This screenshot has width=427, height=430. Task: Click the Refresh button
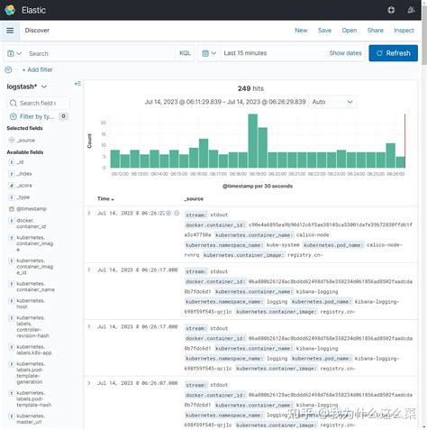393,53
